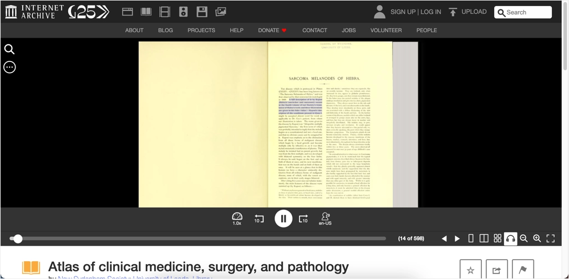Image resolution: width=569 pixels, height=279 pixels.
Task: Change the playback speed 1.0x gauge
Action: point(237,219)
